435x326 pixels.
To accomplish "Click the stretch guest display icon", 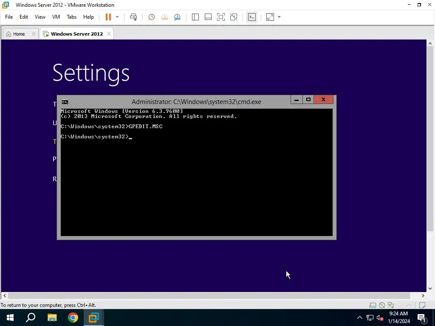I will coord(270,17).
